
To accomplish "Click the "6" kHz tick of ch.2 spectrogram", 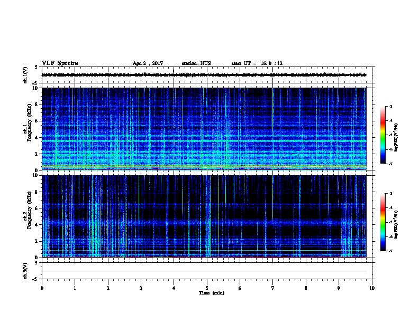I will coord(37,208).
